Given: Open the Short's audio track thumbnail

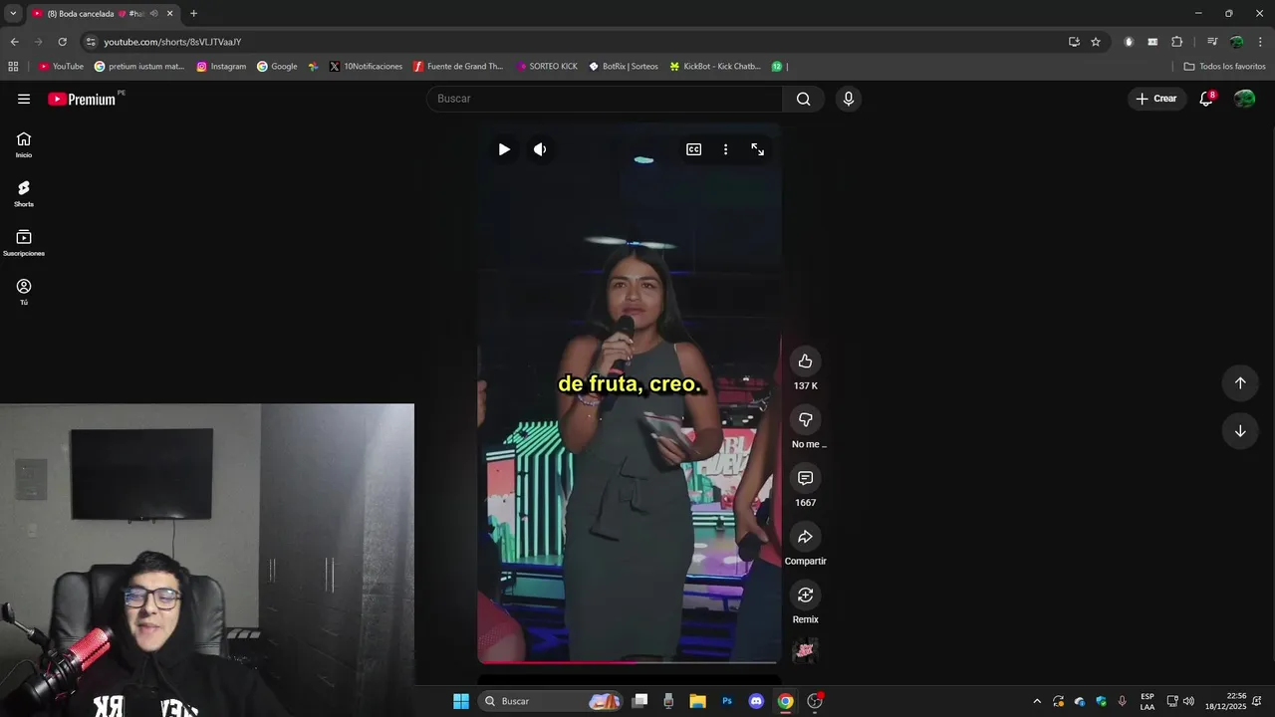Looking at the screenshot, I should [805, 650].
